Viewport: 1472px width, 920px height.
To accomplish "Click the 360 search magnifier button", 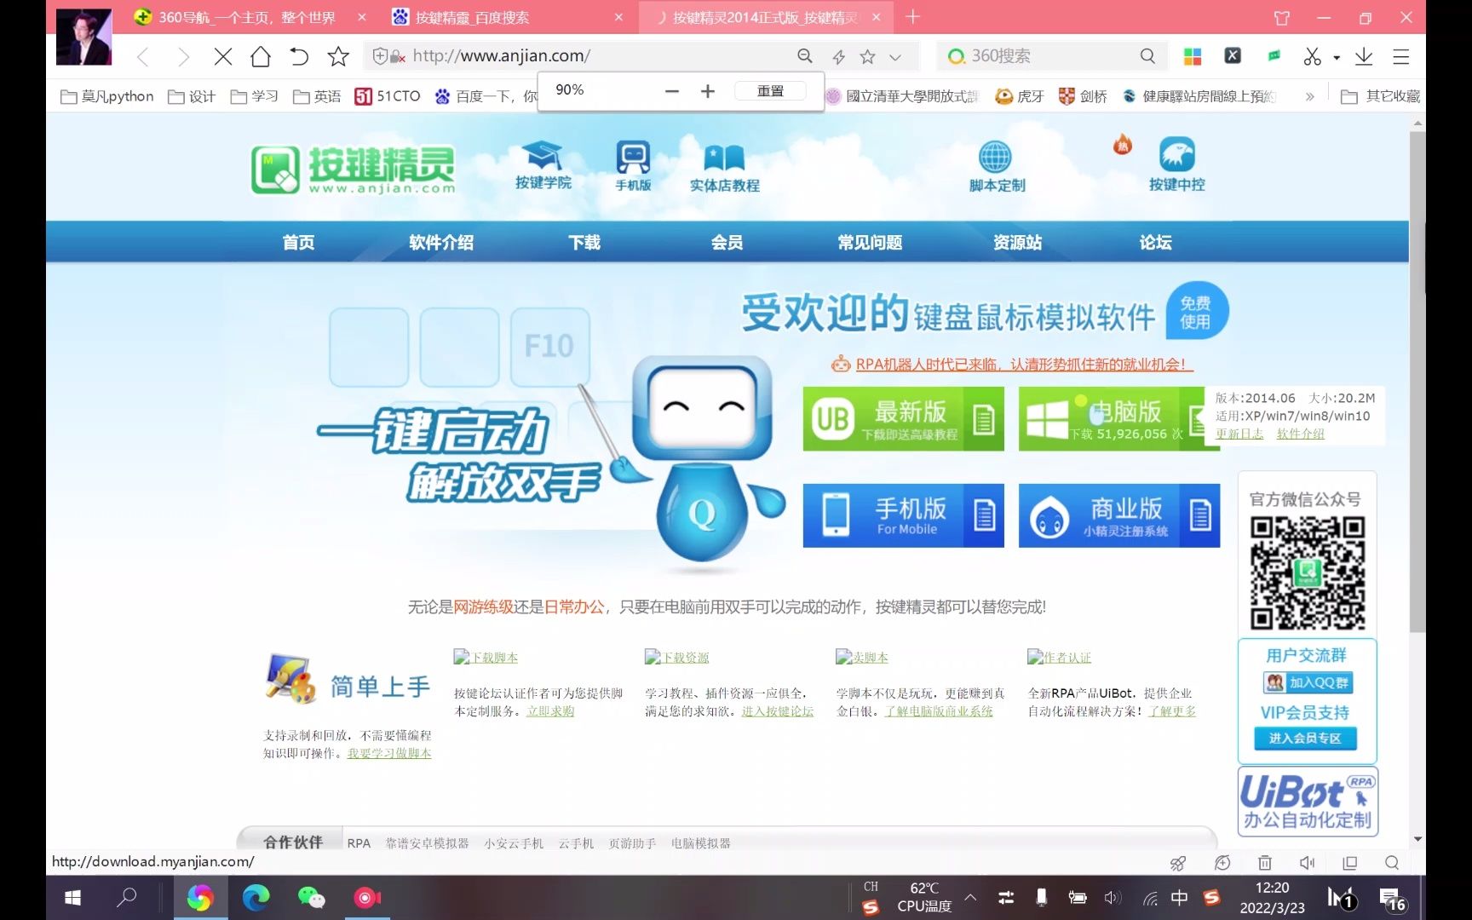I will (1147, 56).
